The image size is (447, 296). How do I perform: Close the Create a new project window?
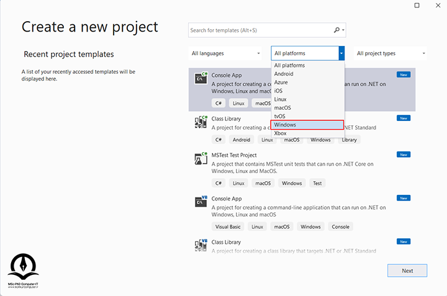click(438, 6)
